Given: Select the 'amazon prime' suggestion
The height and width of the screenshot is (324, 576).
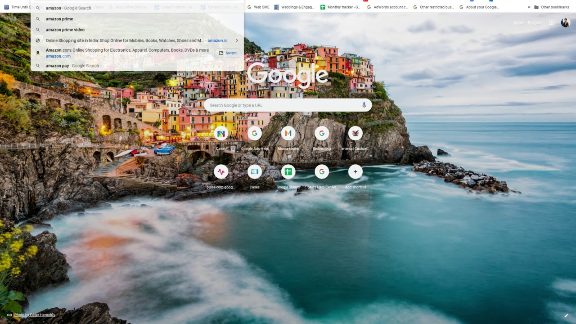Looking at the screenshot, I should 137,19.
